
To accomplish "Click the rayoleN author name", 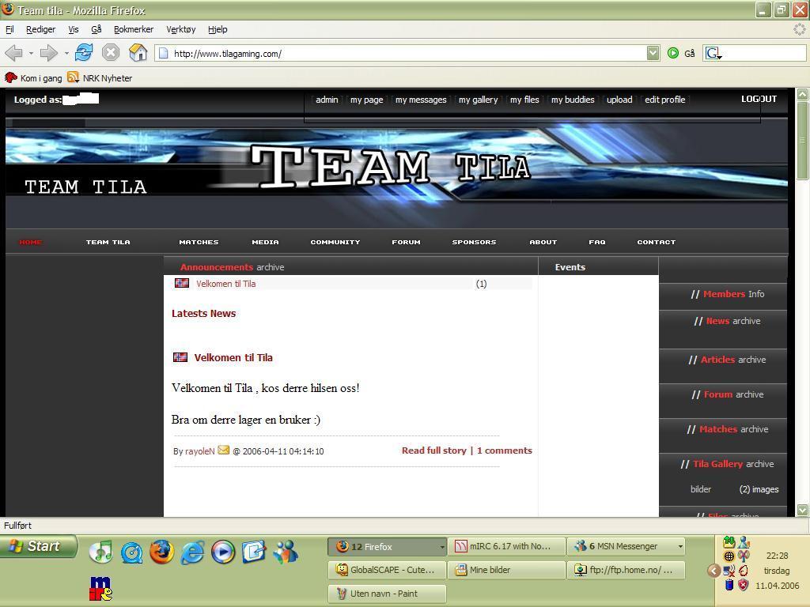I will pos(199,451).
